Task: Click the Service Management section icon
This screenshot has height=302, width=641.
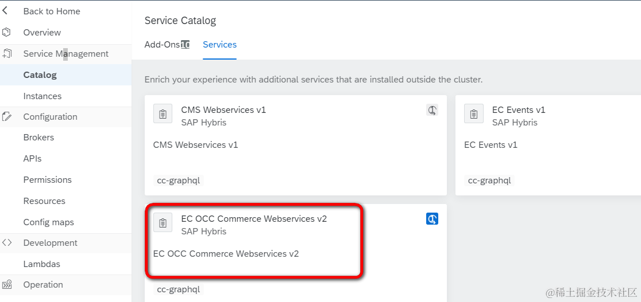Action: 7,53
